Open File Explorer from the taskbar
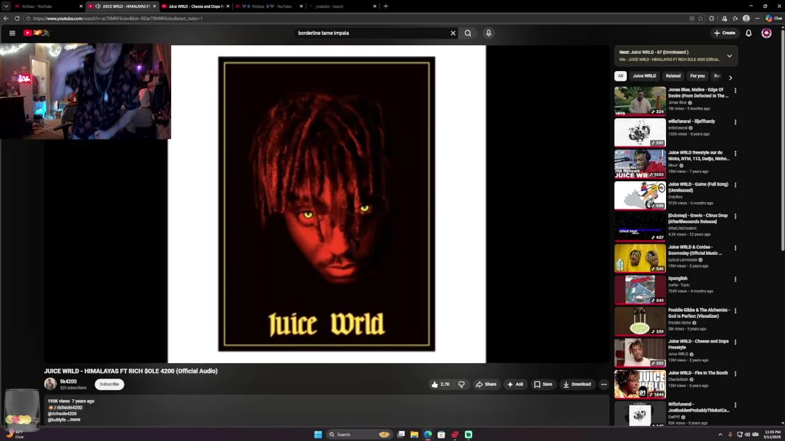 tap(414, 434)
